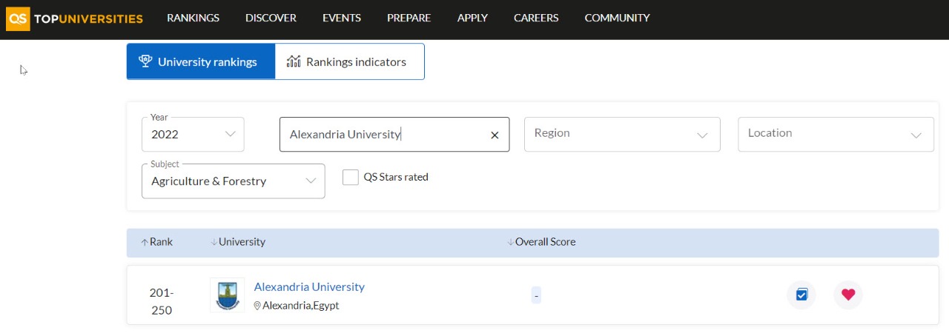949x333 pixels.
Task: Open the Year 2022 dropdown
Action: [193, 135]
